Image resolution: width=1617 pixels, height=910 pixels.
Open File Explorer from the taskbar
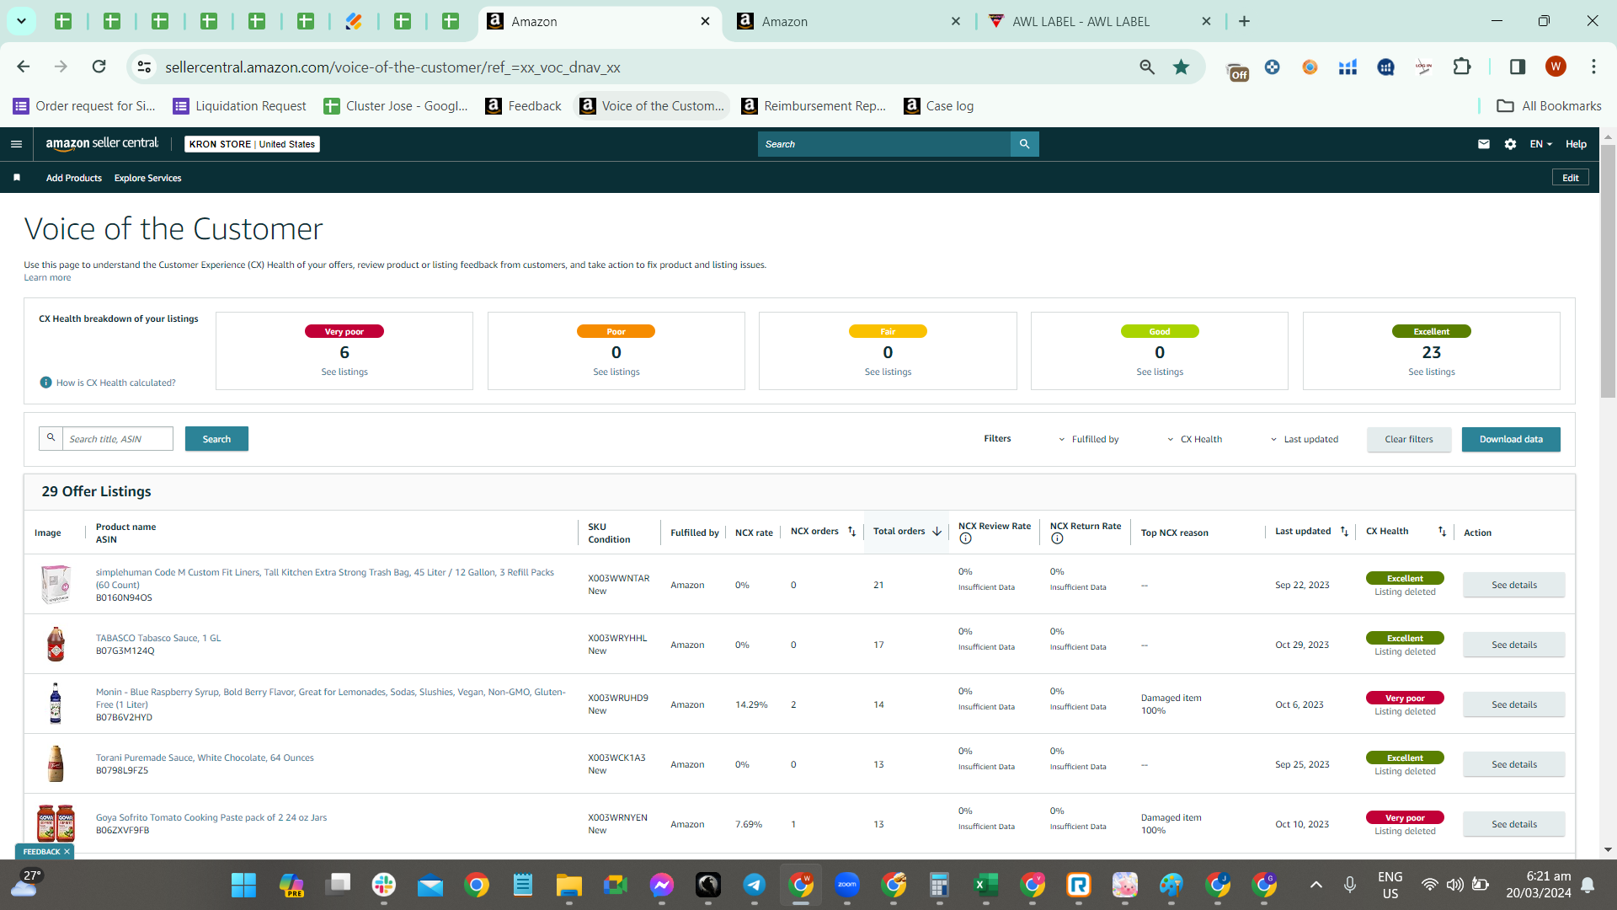pyautogui.click(x=569, y=885)
